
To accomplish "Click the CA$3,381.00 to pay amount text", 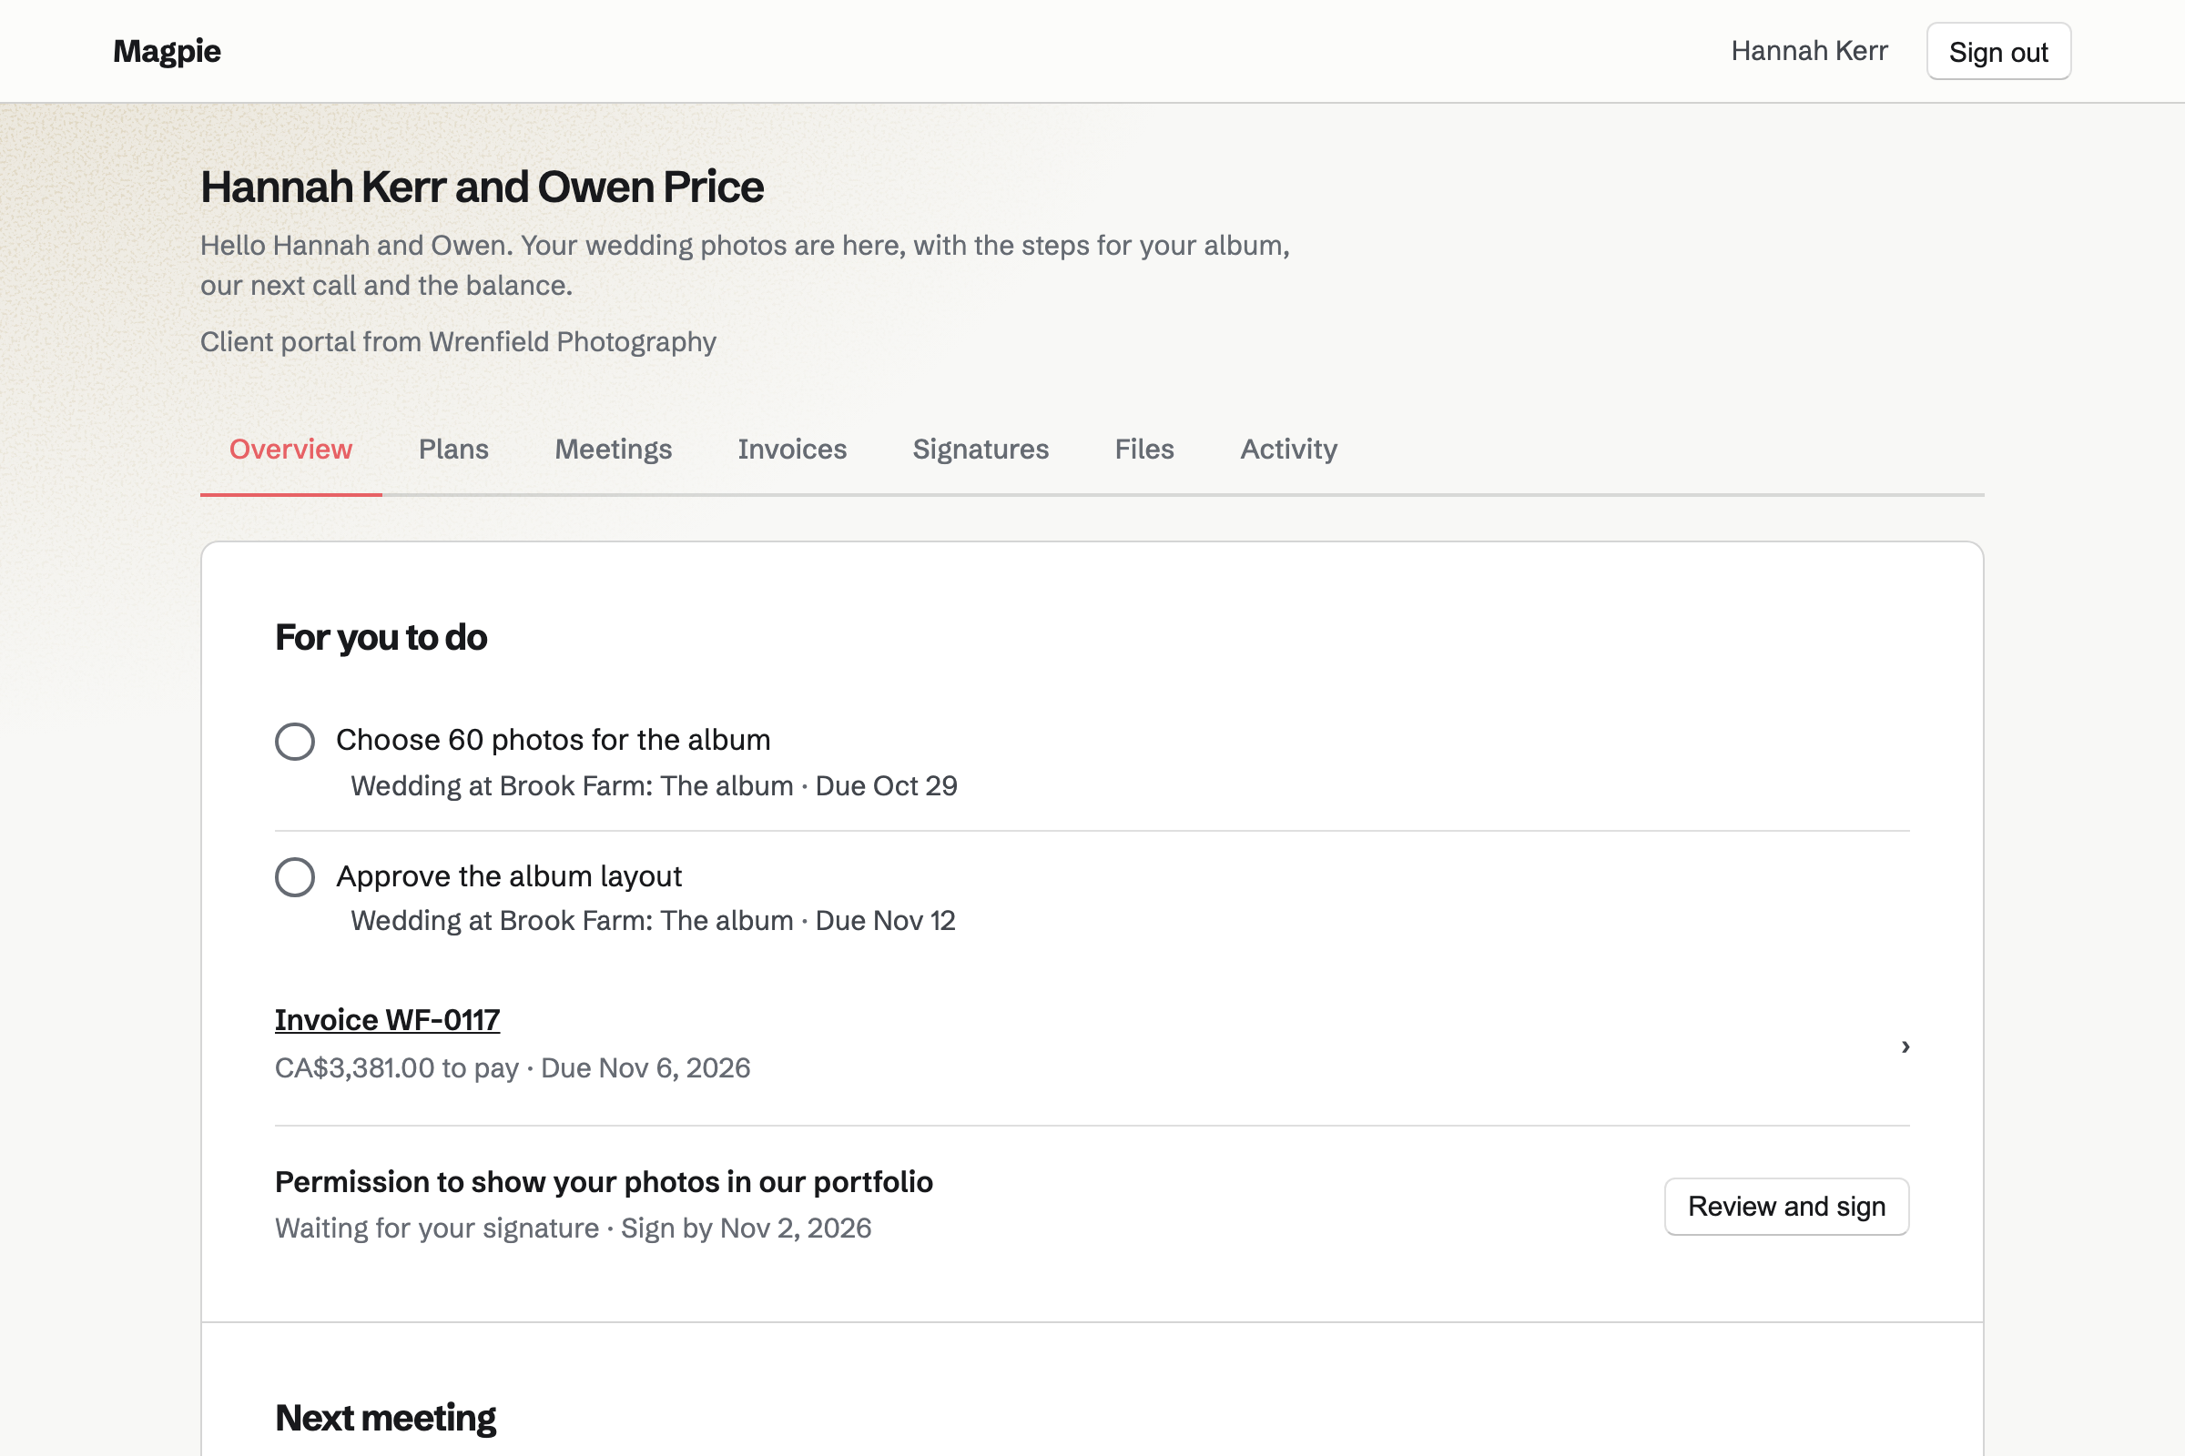I will 397,1067.
